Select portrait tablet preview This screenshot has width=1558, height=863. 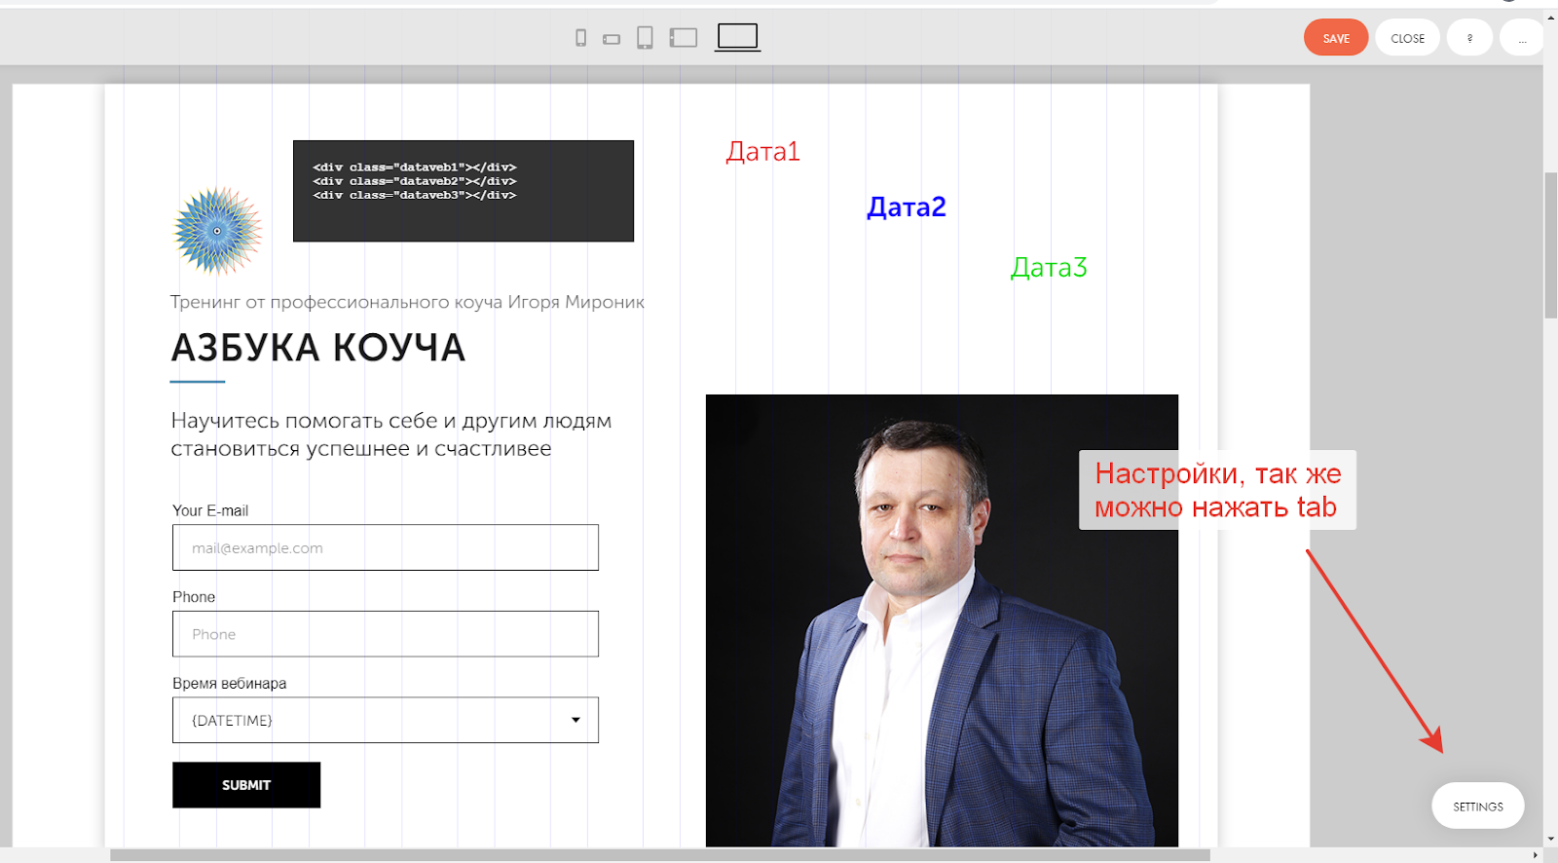tap(645, 38)
